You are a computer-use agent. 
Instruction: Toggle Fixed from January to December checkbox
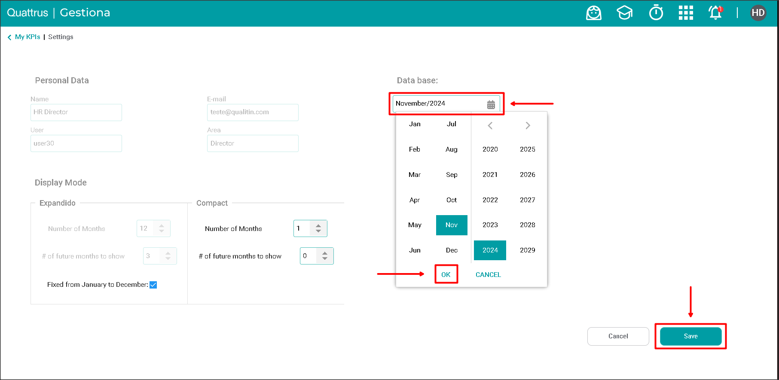point(153,285)
